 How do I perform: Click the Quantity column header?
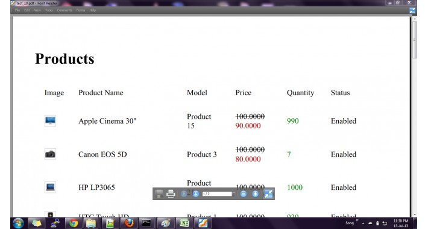click(300, 93)
